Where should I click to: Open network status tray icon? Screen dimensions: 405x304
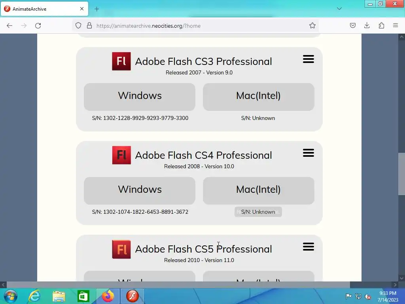pos(358,296)
